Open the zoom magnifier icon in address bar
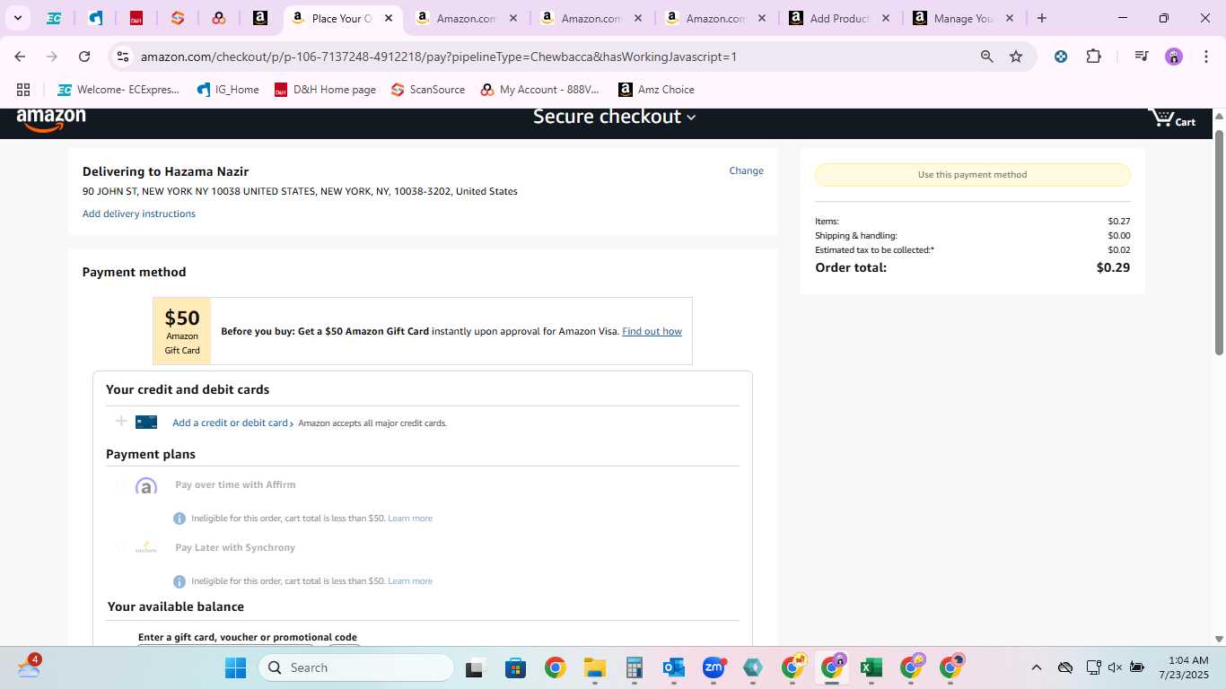The width and height of the screenshot is (1226, 689). (x=987, y=57)
